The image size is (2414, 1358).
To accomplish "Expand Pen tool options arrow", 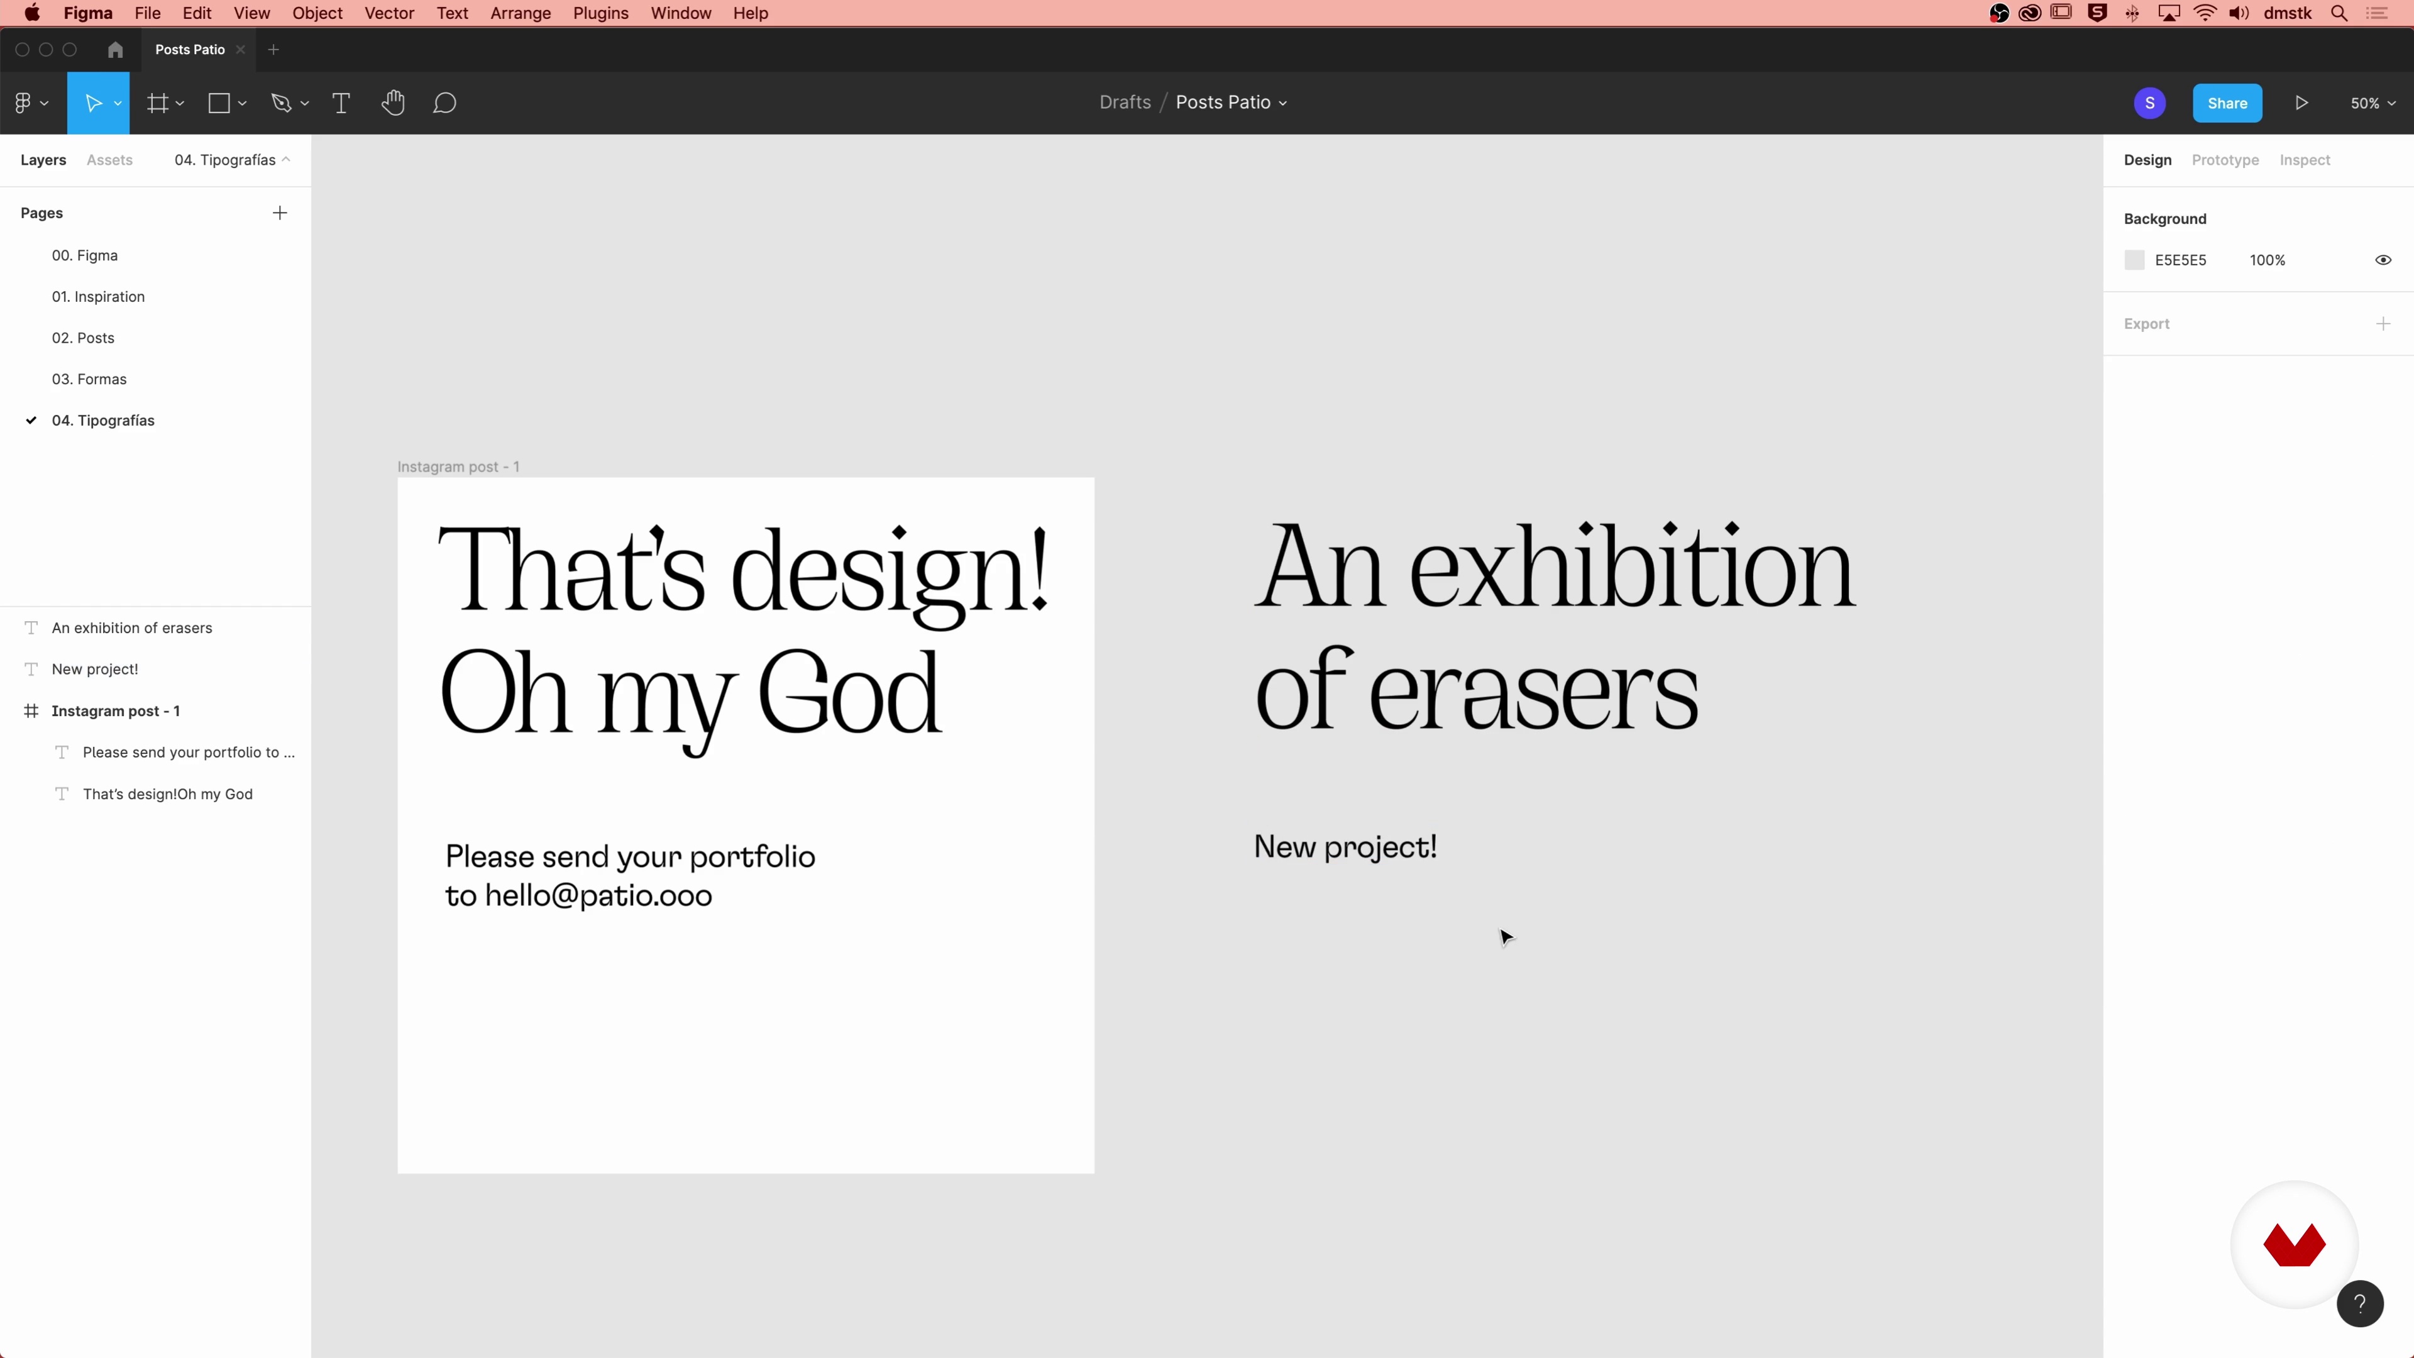I will point(304,103).
